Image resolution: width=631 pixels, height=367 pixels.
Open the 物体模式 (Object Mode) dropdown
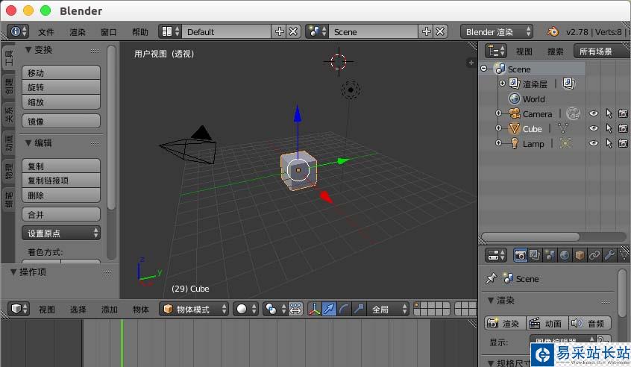coord(195,309)
